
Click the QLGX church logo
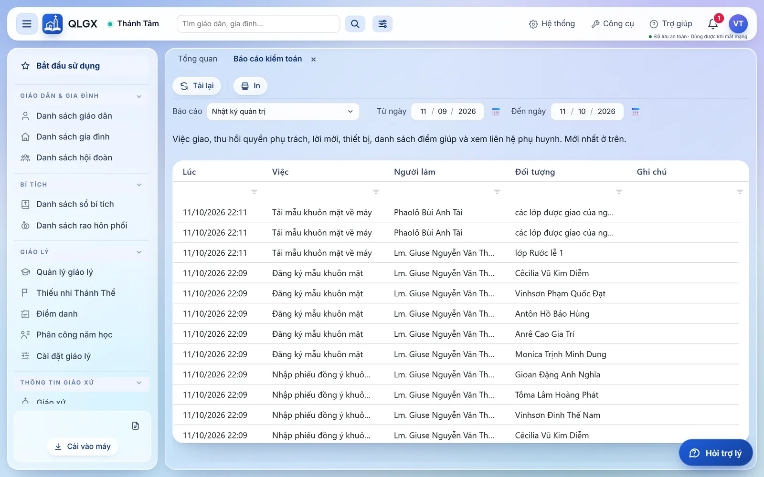53,24
